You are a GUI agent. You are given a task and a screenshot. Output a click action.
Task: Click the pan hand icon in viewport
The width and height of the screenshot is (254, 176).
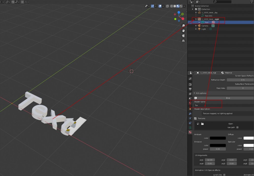tap(183, 31)
